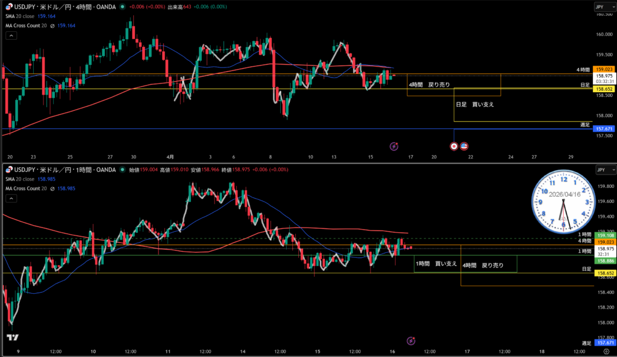Click the analog clock widget
Screen dimensions: 617x357
pyautogui.click(x=563, y=200)
